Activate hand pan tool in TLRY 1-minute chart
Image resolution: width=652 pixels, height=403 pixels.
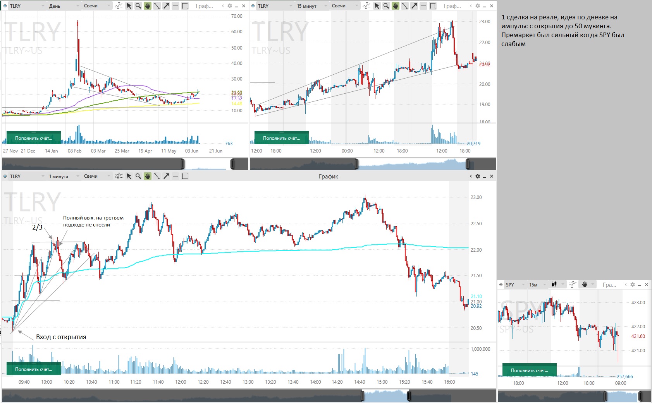point(148,176)
